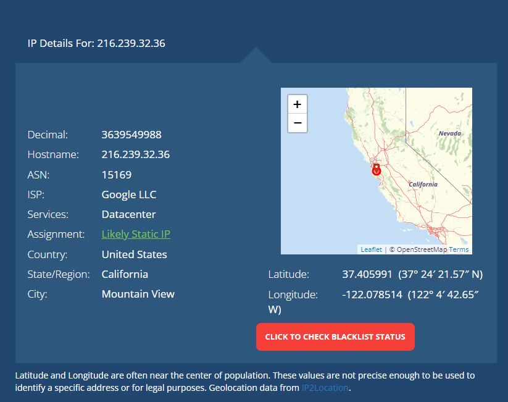Click the red location marker pin

376,169
